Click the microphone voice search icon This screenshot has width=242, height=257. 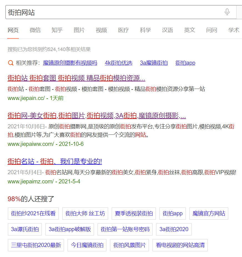pyautogui.click(x=227, y=12)
